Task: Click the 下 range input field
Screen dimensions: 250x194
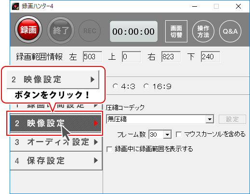Action: click(211, 57)
